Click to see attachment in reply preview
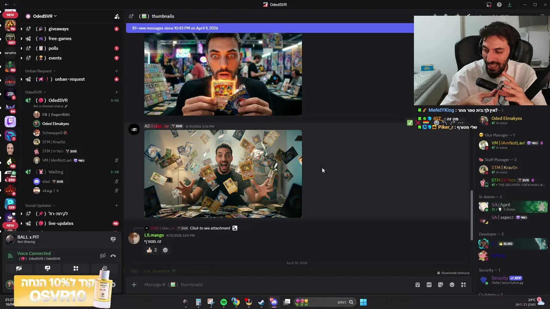 coord(210,228)
